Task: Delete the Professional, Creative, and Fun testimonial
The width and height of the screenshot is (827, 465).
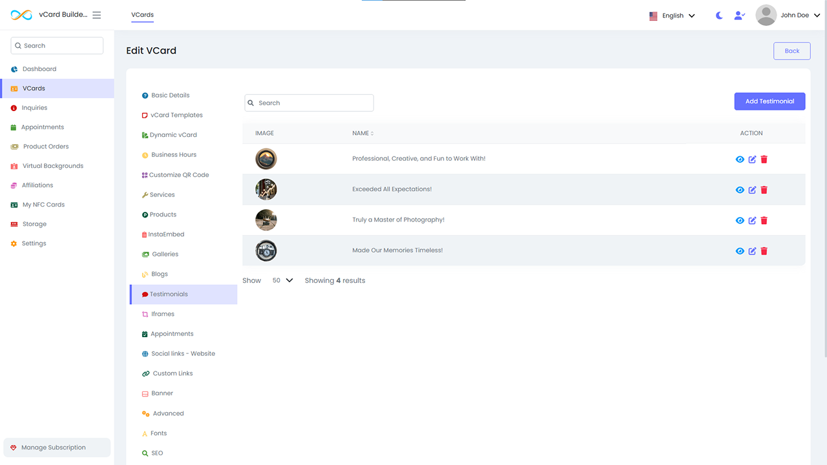Action: pyautogui.click(x=764, y=160)
